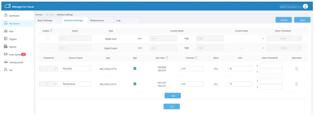Open Digital Input alarm threshold dropdown
The height and width of the screenshot is (121, 315).
click(285, 38)
